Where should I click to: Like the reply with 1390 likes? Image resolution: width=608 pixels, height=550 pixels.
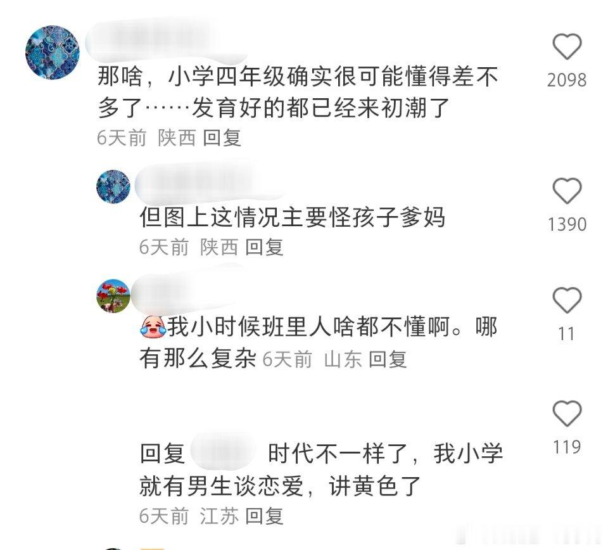[566, 191]
